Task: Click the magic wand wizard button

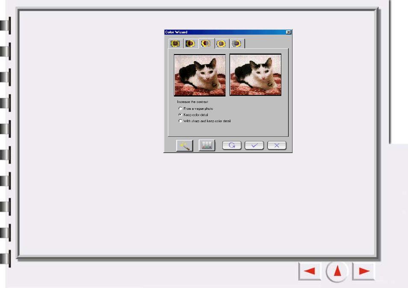Action: click(184, 145)
